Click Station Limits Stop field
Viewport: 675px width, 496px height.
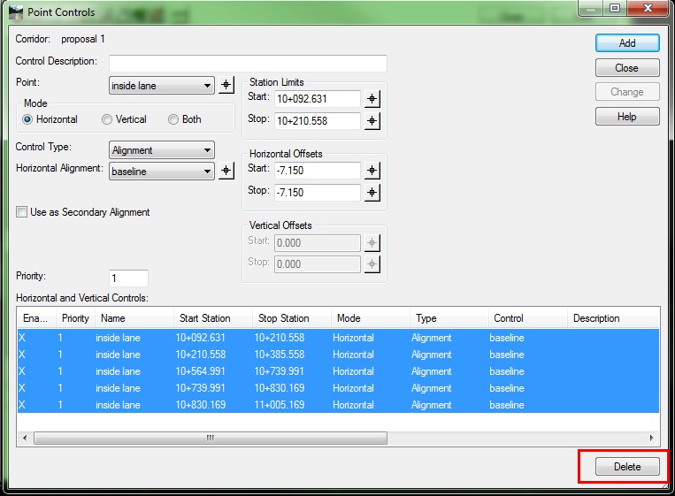318,121
